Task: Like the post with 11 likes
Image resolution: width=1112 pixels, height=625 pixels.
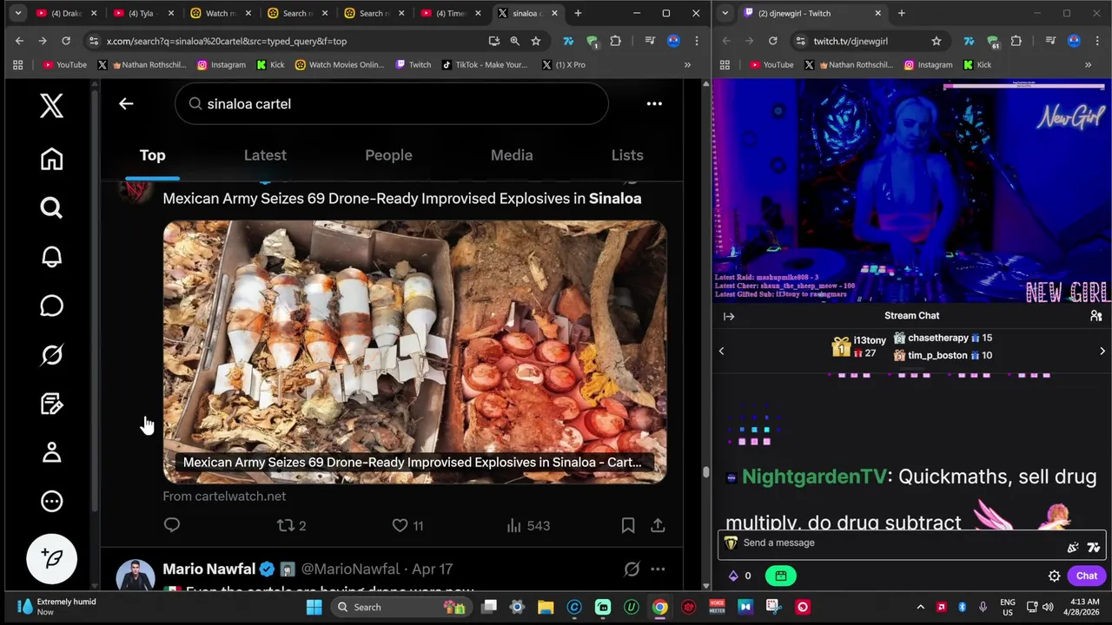Action: click(407, 525)
